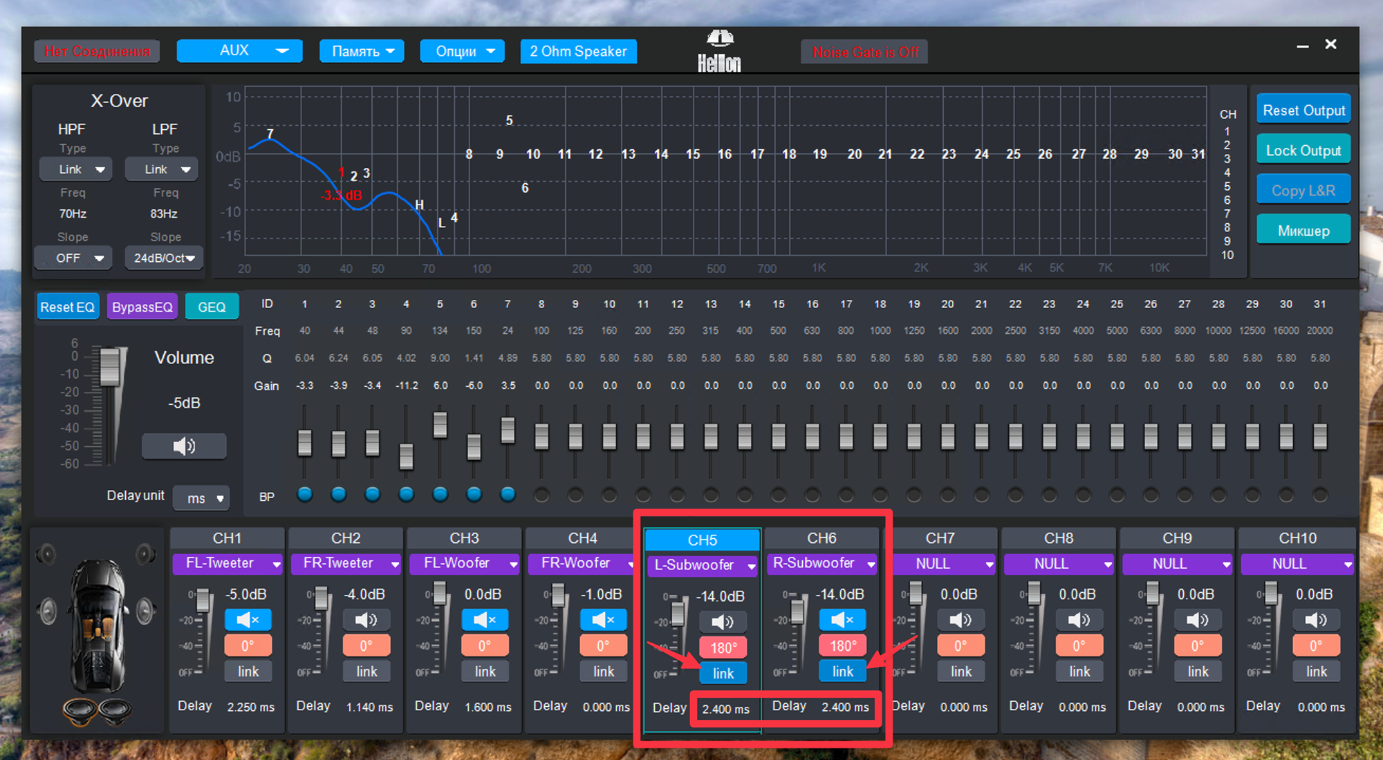Screen dimensions: 1383x760
Task: Toggle the CH6 link button
Action: pyautogui.click(x=842, y=671)
